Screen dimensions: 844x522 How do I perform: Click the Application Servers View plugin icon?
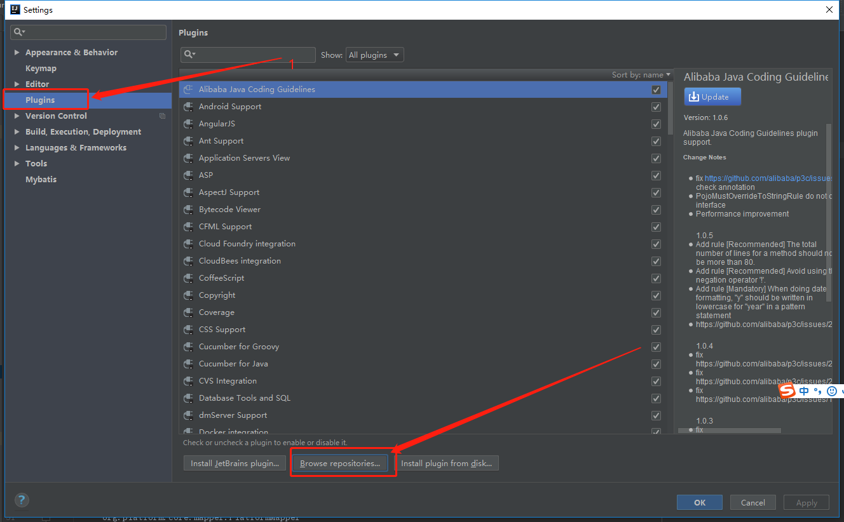(188, 158)
